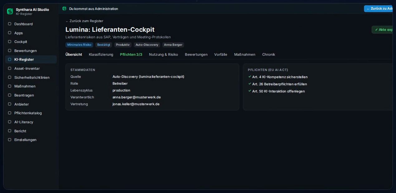Image resolution: width=396 pixels, height=193 pixels.
Task: Click the anna.berger@musterwerk.de email
Action: pos(137,97)
